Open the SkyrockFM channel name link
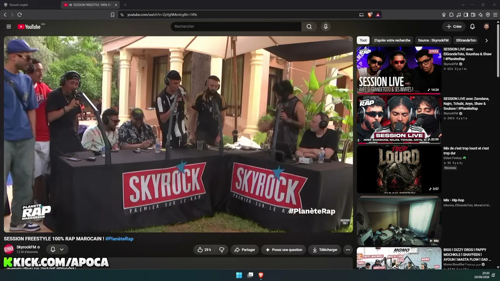 pyautogui.click(x=26, y=247)
